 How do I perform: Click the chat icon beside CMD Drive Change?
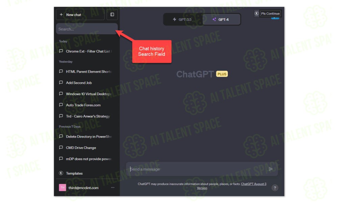tap(61, 148)
